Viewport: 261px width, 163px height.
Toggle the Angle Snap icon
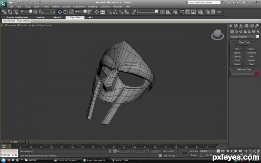coord(115,12)
